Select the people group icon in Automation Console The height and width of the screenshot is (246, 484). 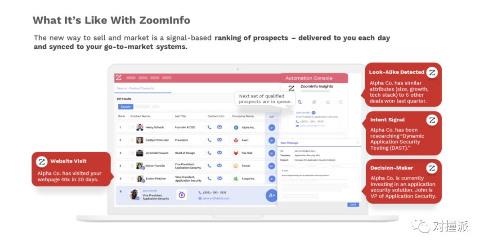click(328, 102)
